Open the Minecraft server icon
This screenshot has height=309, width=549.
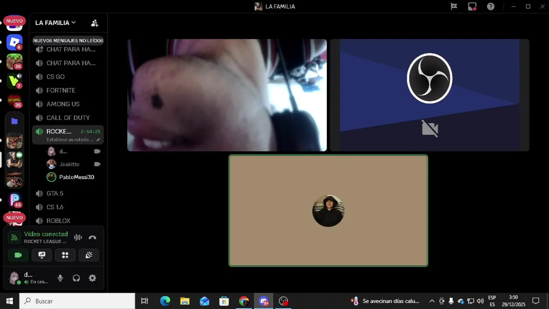tap(14, 61)
